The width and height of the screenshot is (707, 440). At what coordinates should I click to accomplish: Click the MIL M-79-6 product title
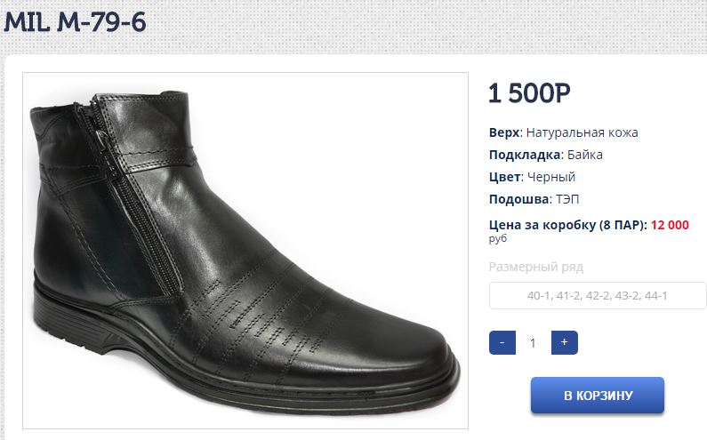click(75, 22)
